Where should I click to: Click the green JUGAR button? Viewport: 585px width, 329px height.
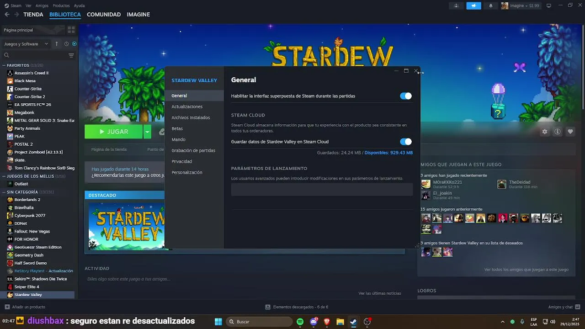click(x=114, y=132)
